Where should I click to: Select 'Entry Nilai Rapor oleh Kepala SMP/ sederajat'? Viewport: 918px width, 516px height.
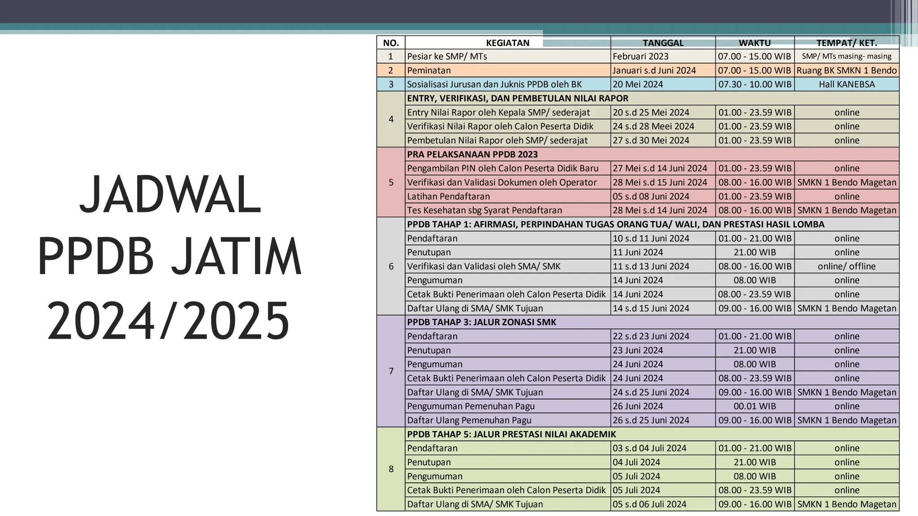pos(508,112)
